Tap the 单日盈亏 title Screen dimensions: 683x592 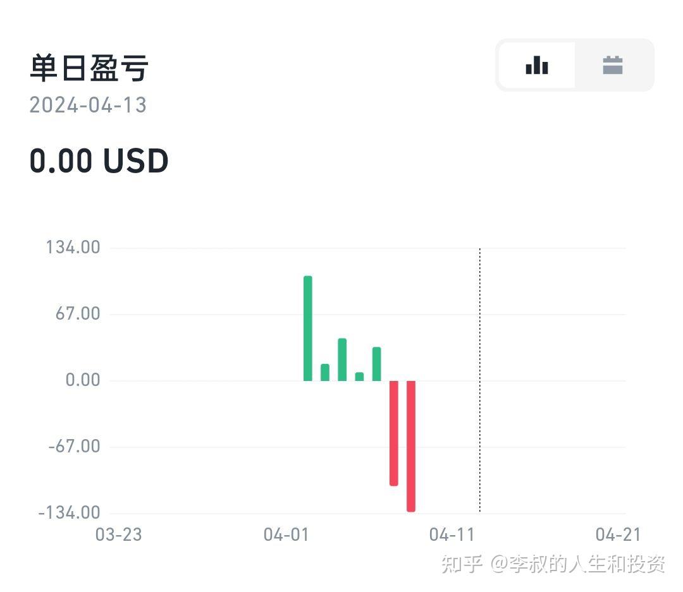[x=89, y=68]
